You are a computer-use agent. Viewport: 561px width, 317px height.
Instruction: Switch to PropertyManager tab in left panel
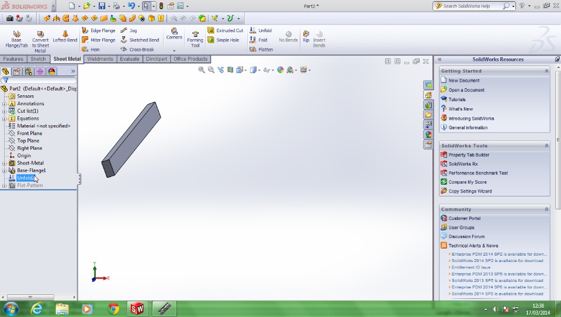17,71
